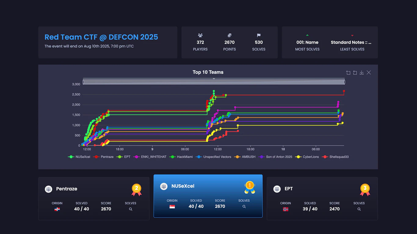Toggle NUSeXcel series in chart legend
The width and height of the screenshot is (417, 234).
[79, 157]
